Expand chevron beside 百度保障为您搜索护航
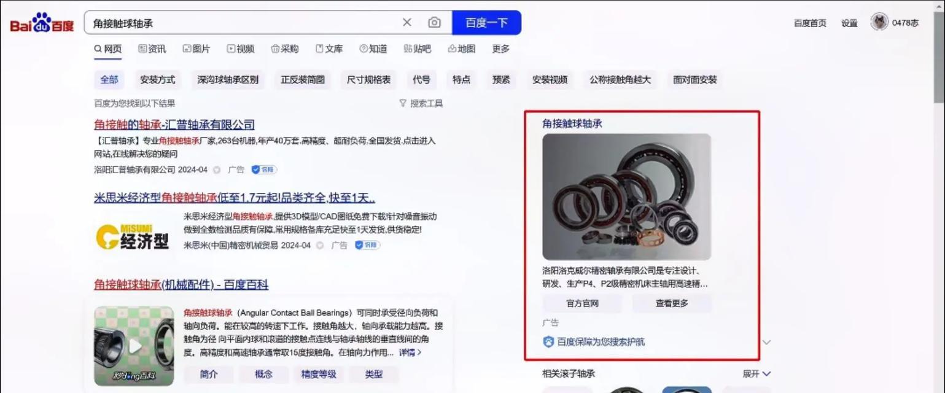The height and width of the screenshot is (393, 945). tap(766, 342)
